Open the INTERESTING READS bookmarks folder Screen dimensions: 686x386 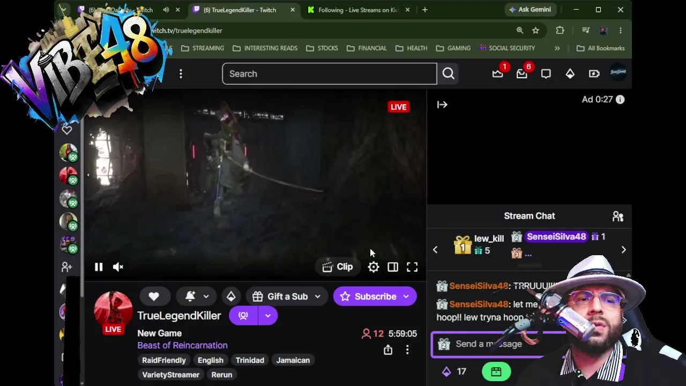click(x=265, y=48)
